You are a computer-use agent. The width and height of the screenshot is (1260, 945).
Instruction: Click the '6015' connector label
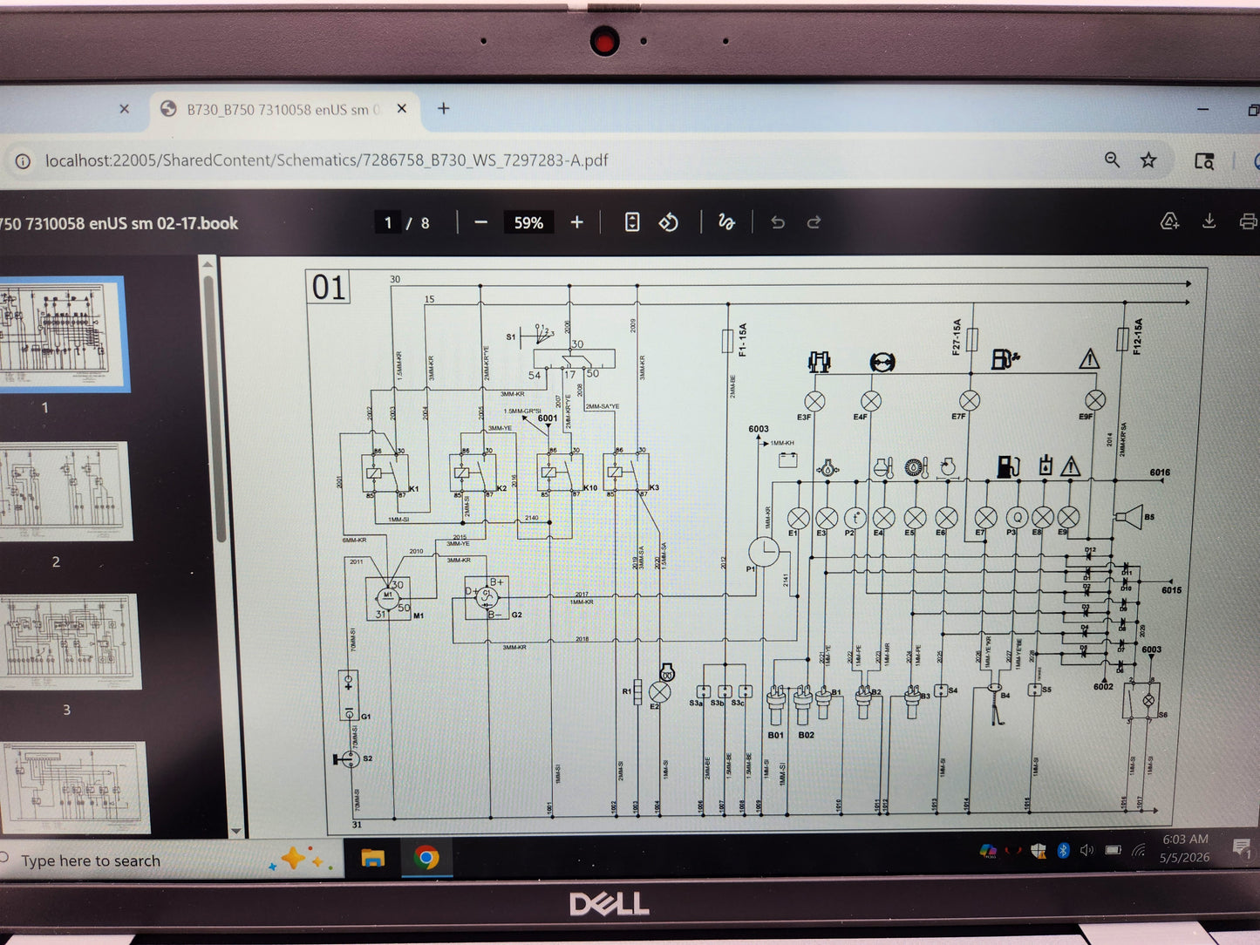[1171, 590]
